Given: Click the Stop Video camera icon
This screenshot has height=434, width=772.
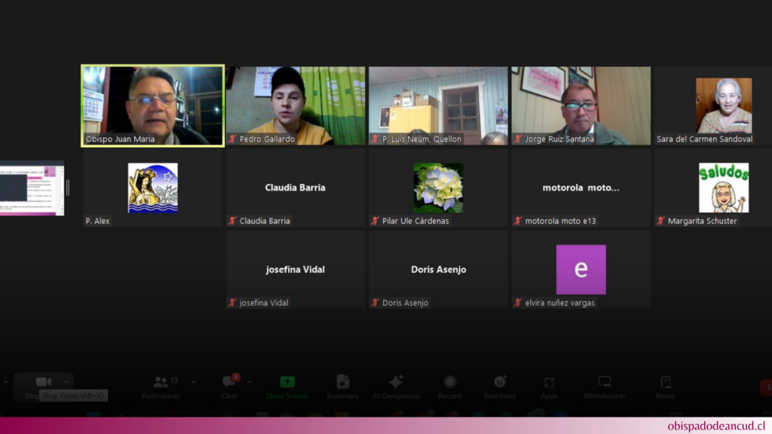Looking at the screenshot, I should [x=43, y=382].
